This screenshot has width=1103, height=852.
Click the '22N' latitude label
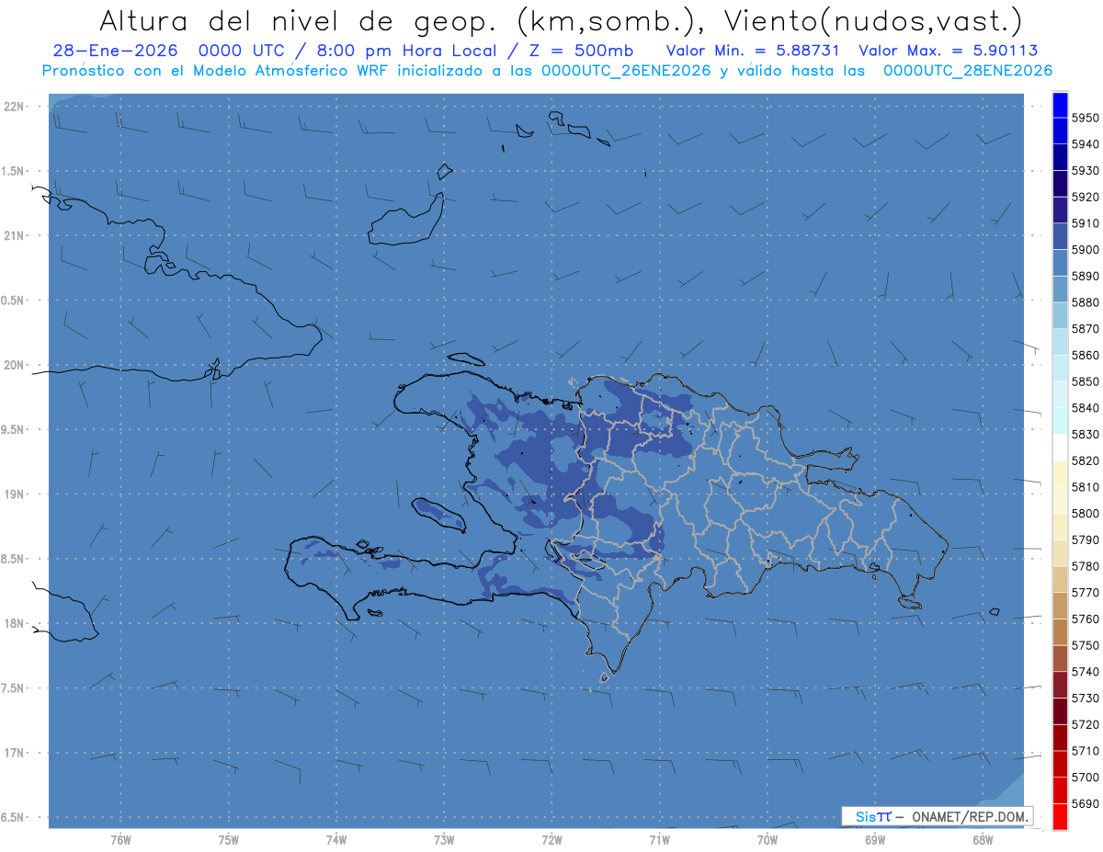coord(13,106)
